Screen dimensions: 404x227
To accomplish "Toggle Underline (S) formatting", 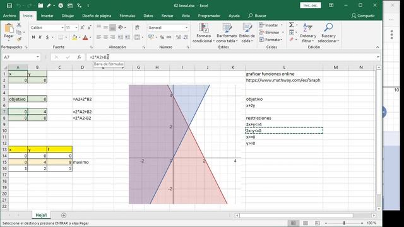I will click(47, 37).
